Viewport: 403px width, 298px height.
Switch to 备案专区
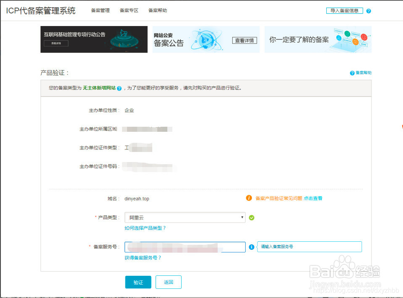pos(129,10)
